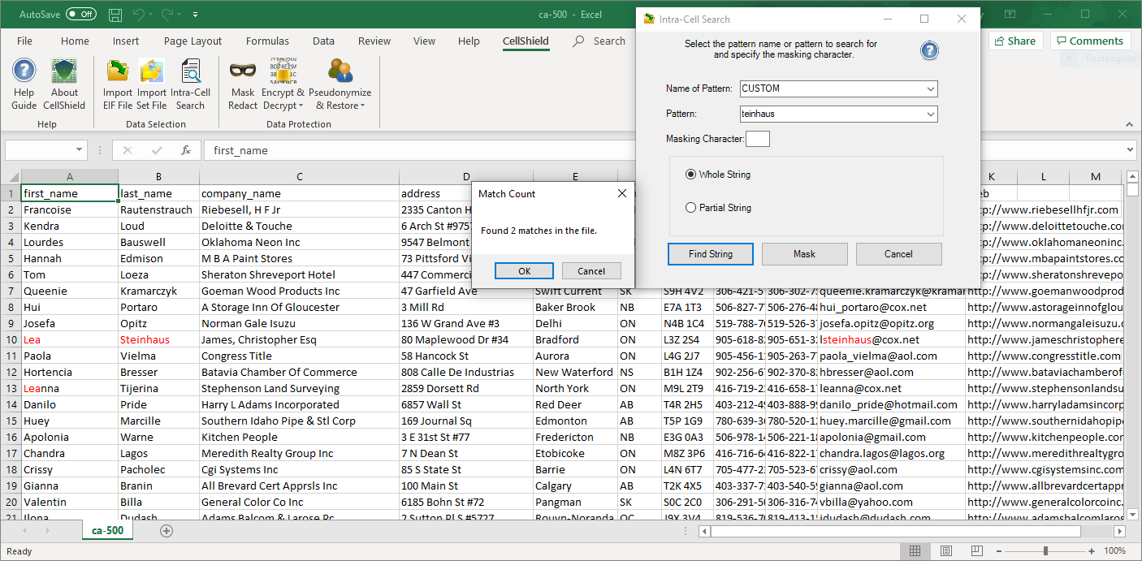Select the ca-500 sheet tab

click(x=108, y=531)
